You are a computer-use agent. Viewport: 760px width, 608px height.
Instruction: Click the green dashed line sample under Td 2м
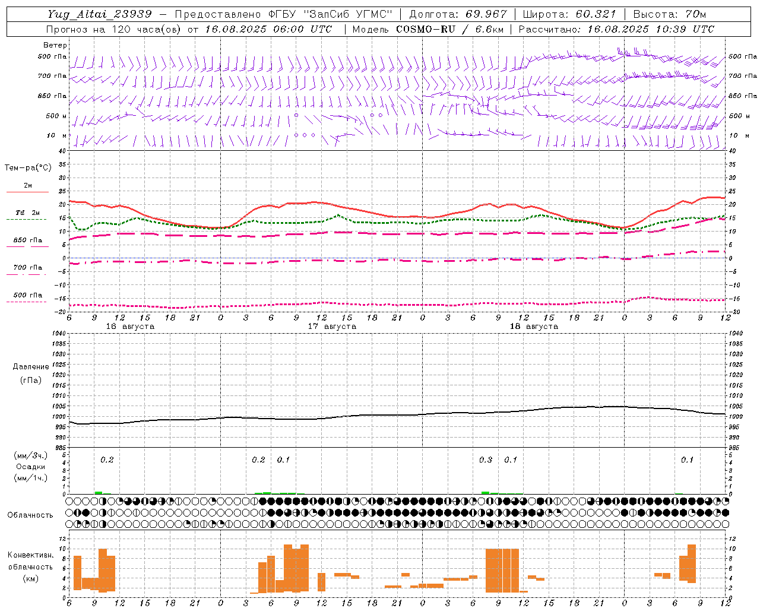pos(26,220)
